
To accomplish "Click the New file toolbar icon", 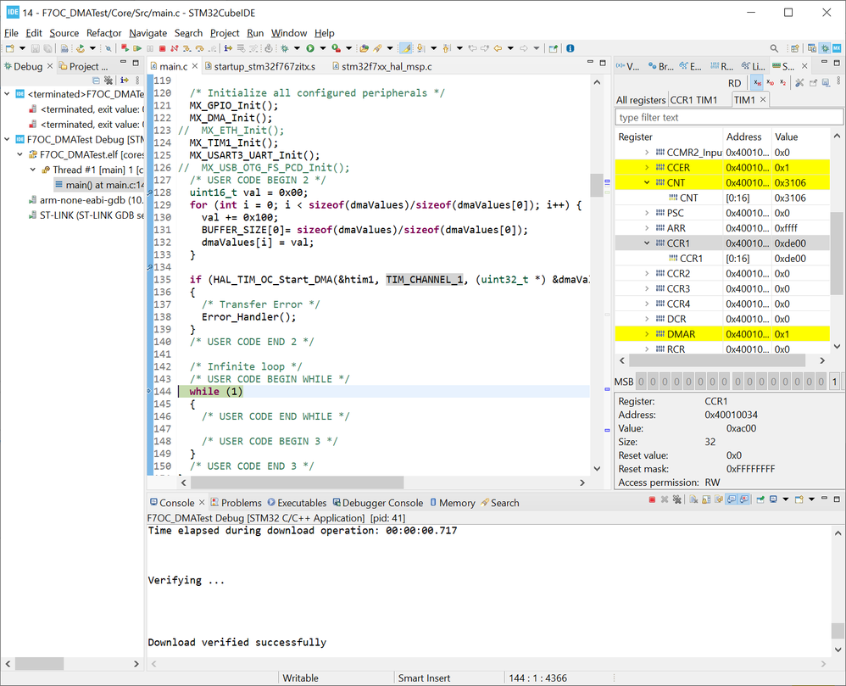I will [9, 48].
